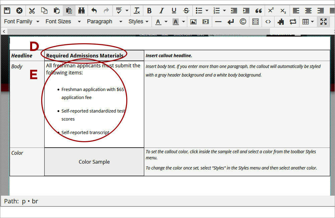
Task: Toggle bold formatting
Action: tap(149, 10)
